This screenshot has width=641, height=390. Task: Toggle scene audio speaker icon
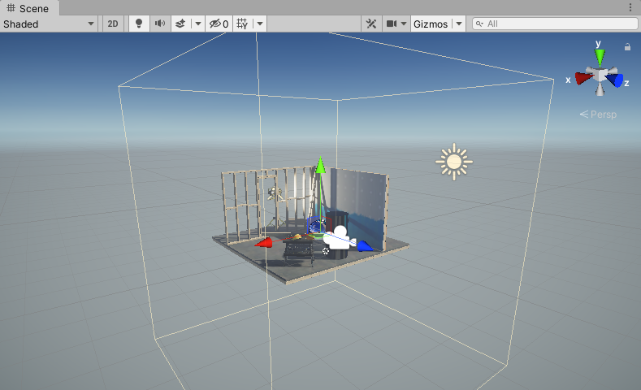pos(160,24)
